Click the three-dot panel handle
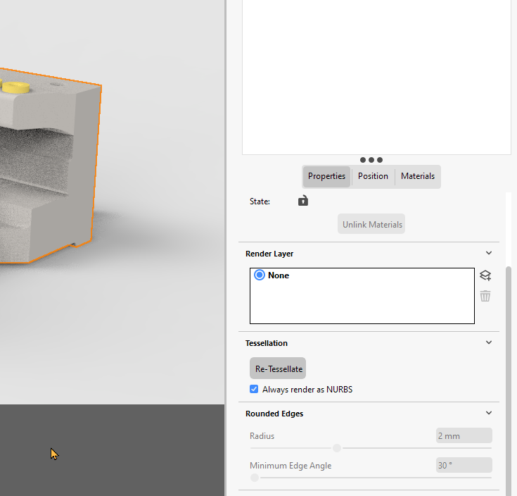The height and width of the screenshot is (496, 517). click(x=371, y=160)
